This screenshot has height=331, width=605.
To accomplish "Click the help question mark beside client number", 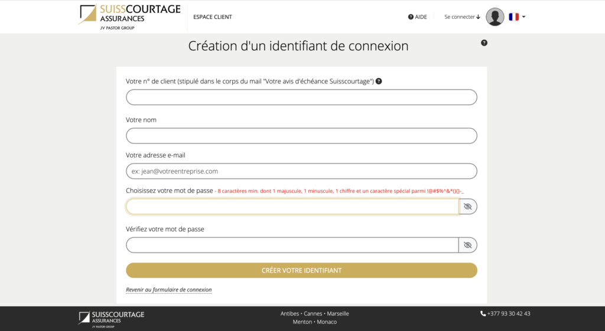I will point(379,81).
